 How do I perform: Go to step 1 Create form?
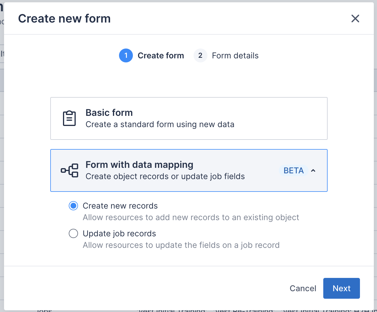coord(151,55)
